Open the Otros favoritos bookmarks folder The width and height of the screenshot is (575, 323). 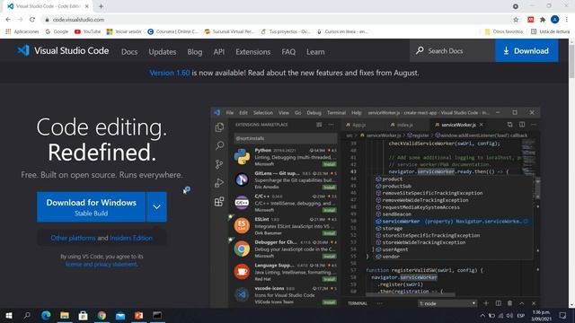(504, 31)
